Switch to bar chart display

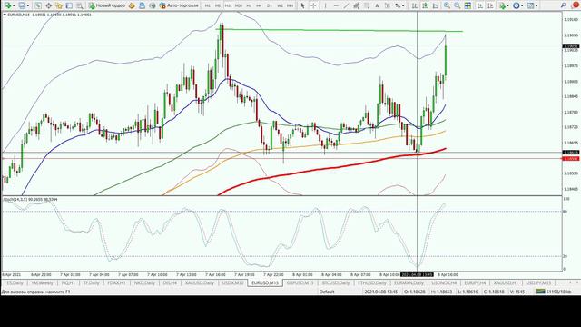414,5
